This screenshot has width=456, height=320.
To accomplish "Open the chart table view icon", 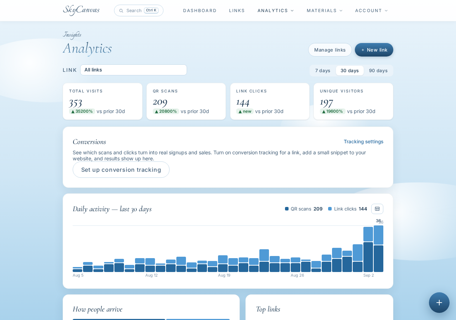I will click(377, 209).
